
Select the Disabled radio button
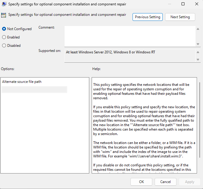tap(4, 46)
